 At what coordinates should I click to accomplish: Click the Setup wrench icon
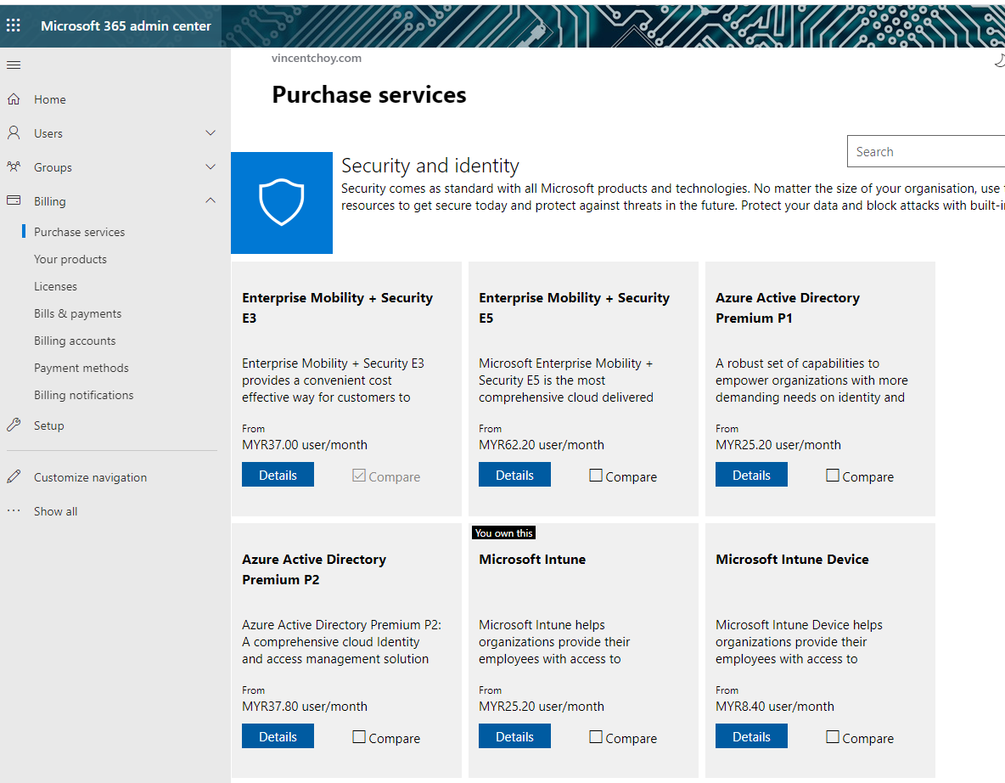point(14,425)
